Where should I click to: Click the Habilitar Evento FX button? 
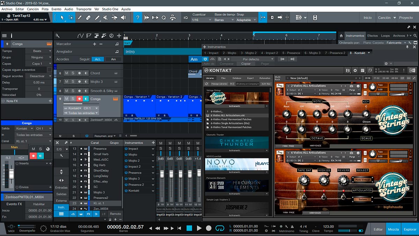(x=39, y=204)
